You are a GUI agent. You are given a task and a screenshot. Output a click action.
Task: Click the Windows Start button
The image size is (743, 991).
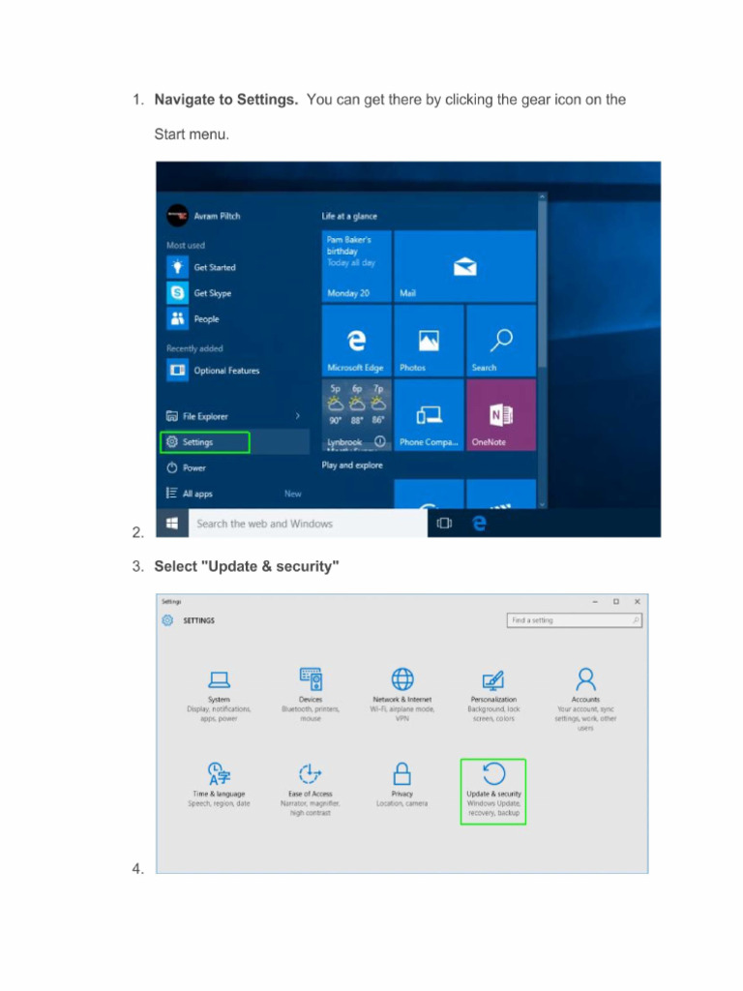(x=172, y=524)
